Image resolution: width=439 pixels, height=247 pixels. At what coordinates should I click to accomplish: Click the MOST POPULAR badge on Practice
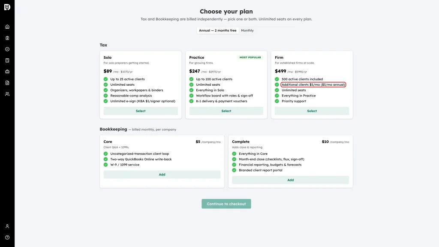pos(250,57)
